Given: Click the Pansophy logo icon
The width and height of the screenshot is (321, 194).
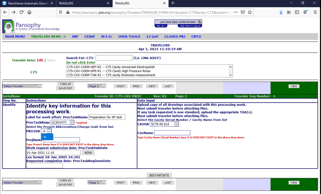Looking at the screenshot, I should tap(8, 26).
